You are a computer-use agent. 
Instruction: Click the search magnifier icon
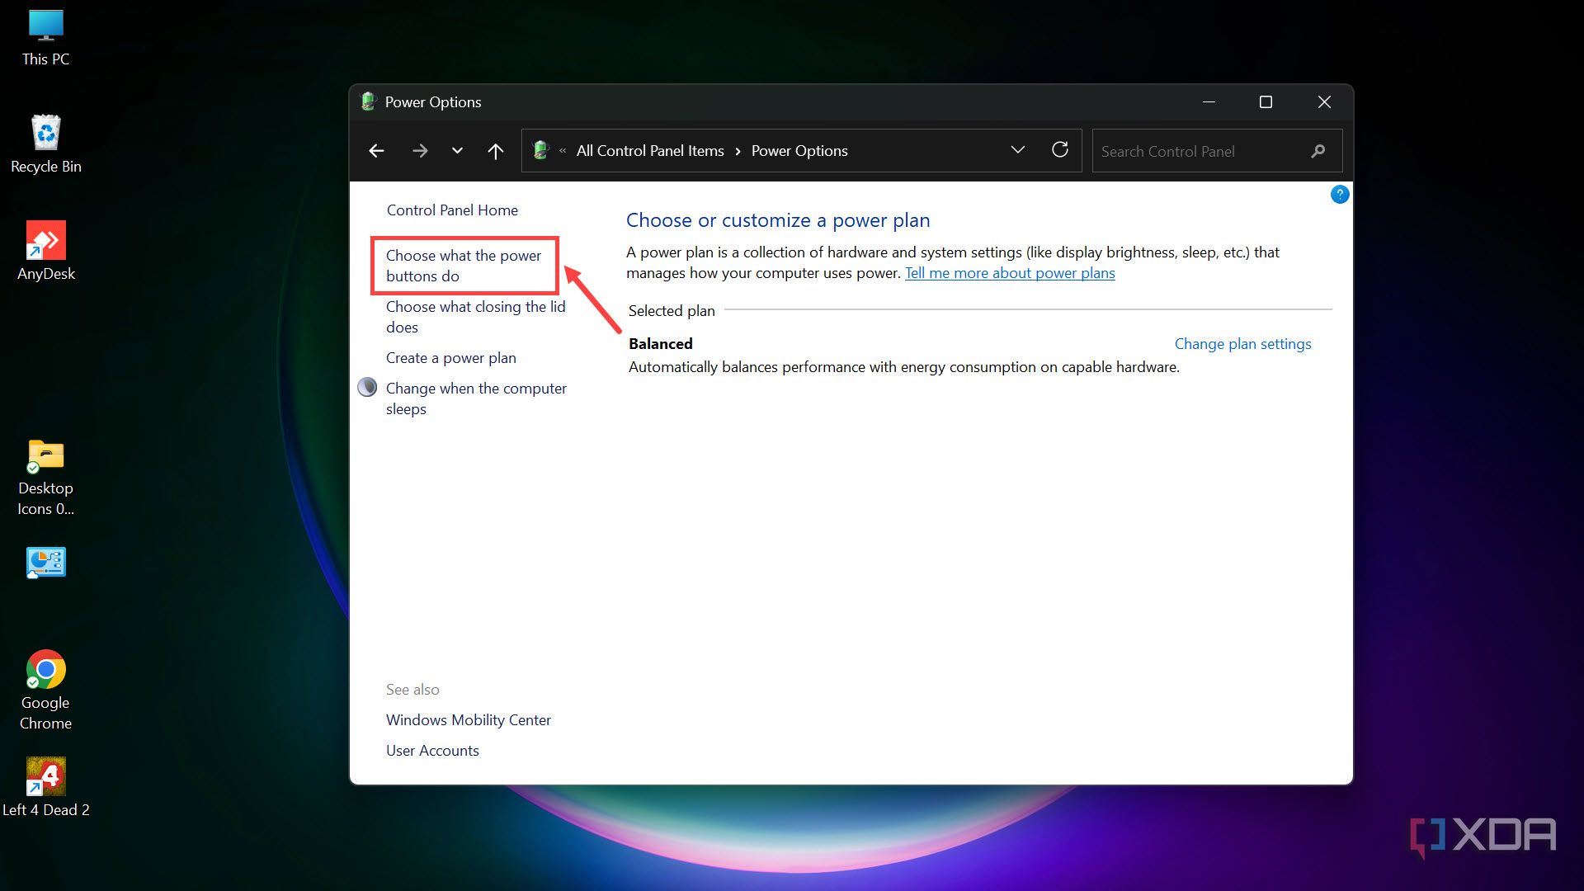click(1318, 151)
